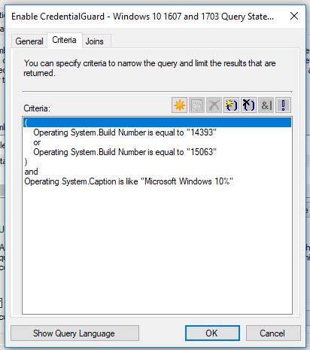Select the highlighted opening parenthesis row
Viewport: 310px width, 350px height.
[157, 123]
